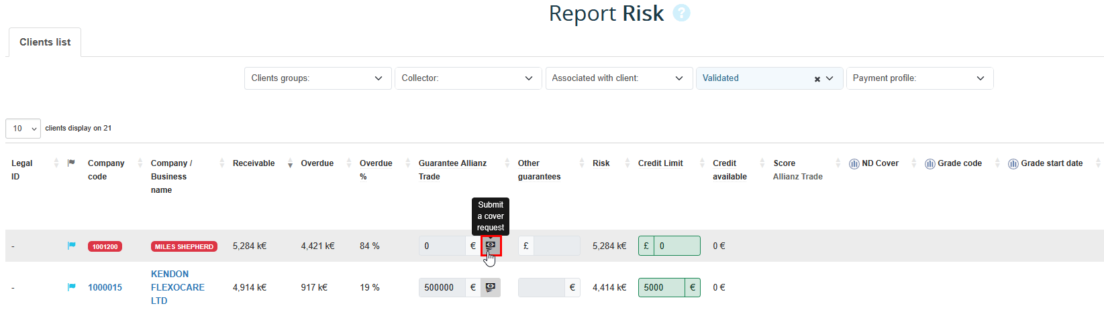Change the clients per page selector
Viewport: 1104px width, 314px height.
pos(23,129)
